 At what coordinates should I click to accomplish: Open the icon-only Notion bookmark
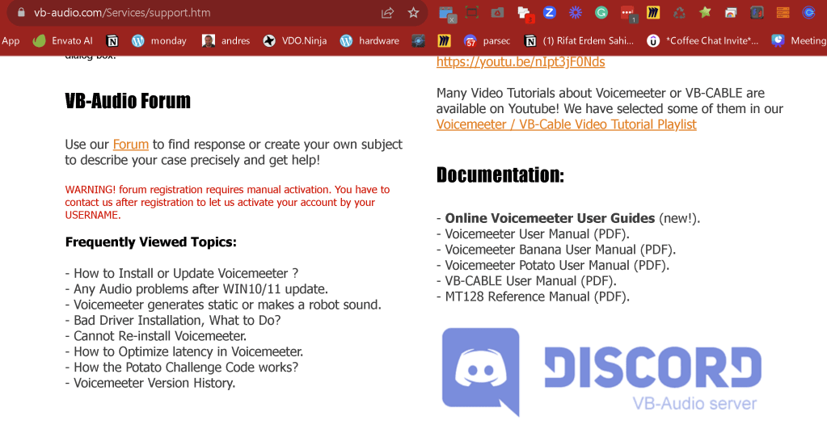112,40
